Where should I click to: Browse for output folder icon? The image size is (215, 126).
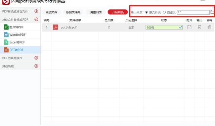point(213,12)
